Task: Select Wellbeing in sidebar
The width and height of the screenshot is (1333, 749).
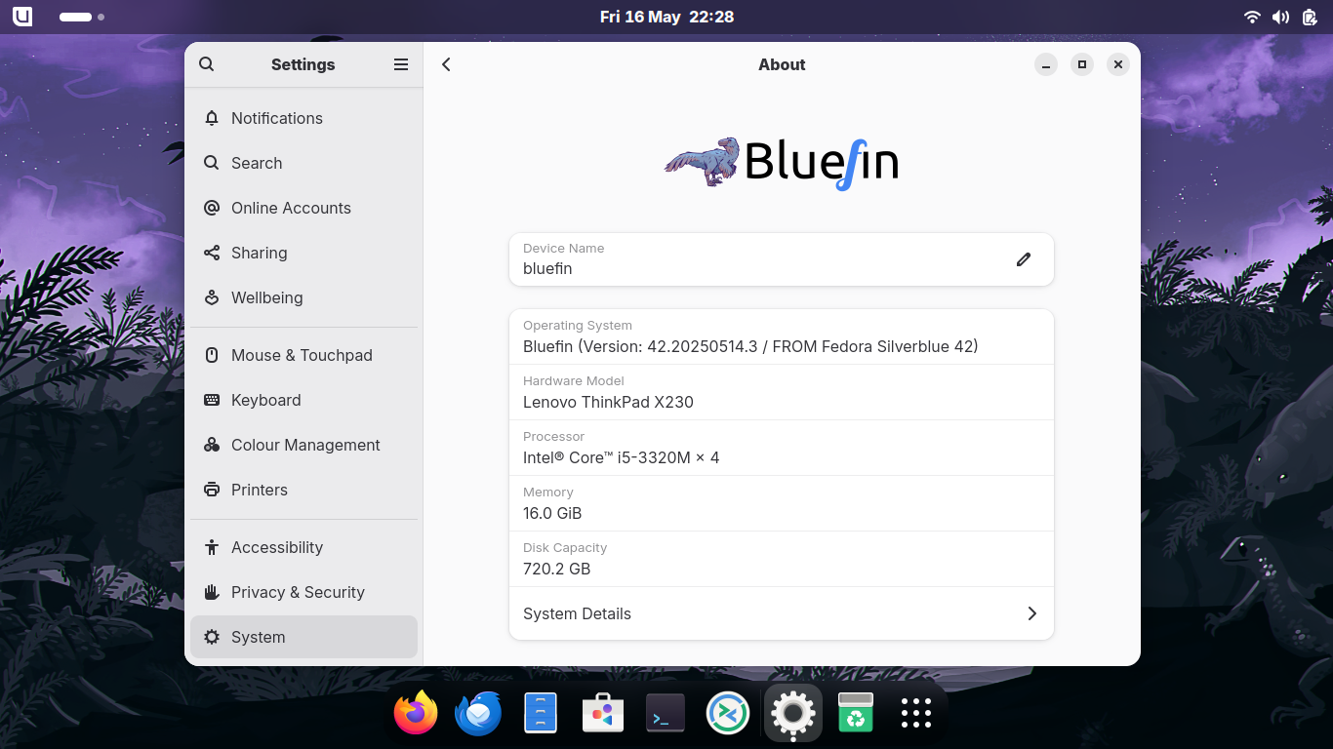Action: pos(303,297)
